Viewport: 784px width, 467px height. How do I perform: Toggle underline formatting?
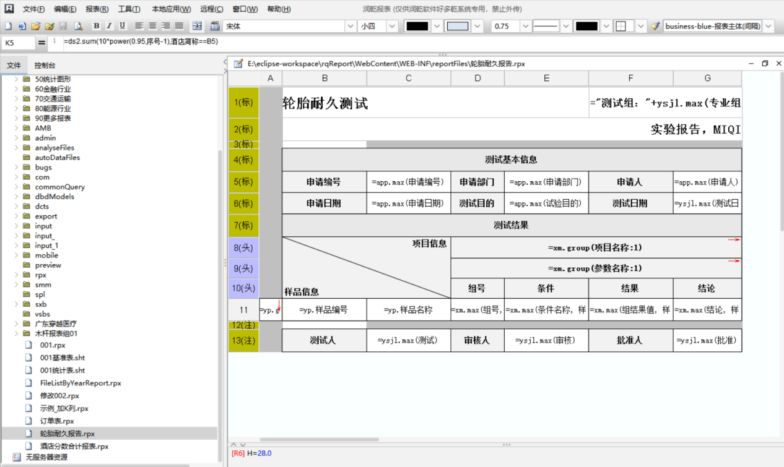123,26
